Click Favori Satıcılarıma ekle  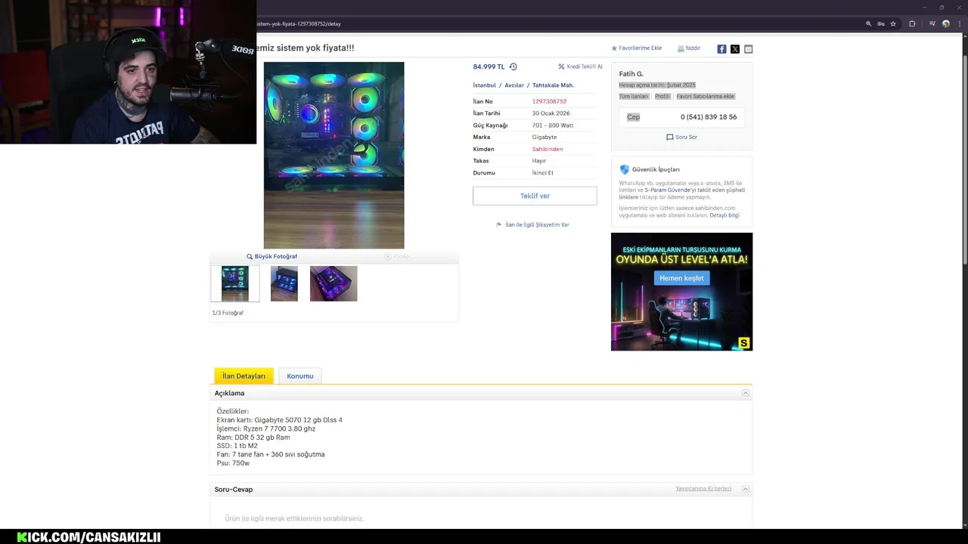pos(706,97)
